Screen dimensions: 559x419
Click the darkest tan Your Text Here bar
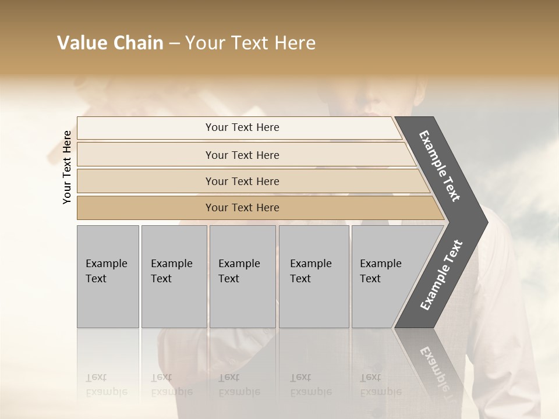tap(260, 208)
